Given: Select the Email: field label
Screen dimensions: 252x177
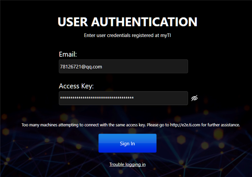Looking at the screenshot, I should point(68,54).
